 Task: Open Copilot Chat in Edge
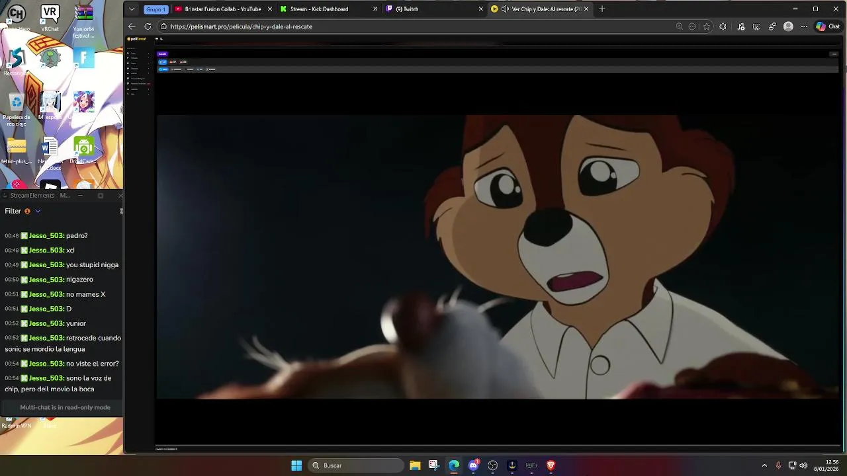828,26
